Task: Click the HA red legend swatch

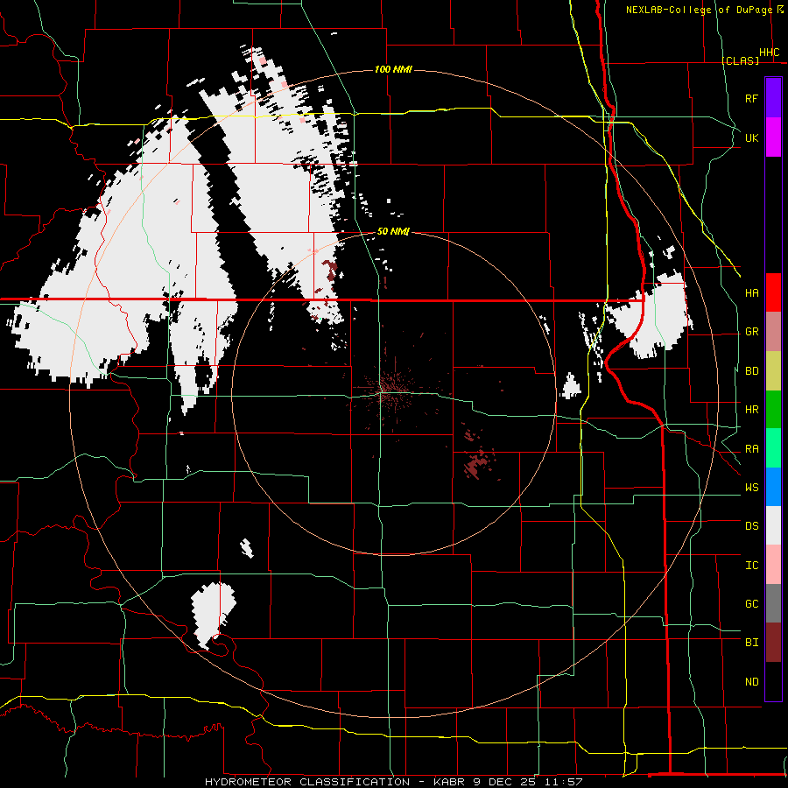Action: click(773, 292)
